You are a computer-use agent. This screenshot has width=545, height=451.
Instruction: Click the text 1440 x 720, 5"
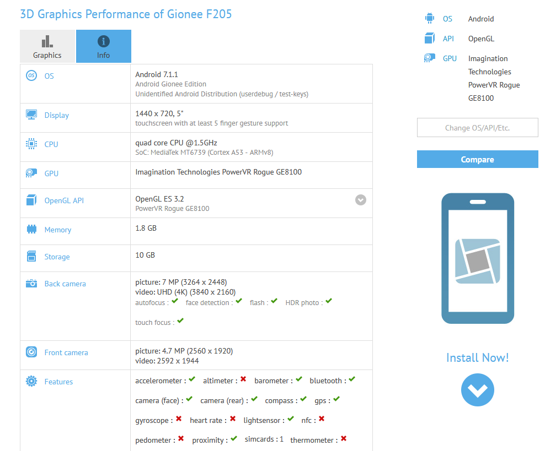[159, 113]
